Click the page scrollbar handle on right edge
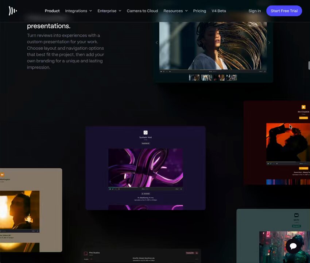The width and height of the screenshot is (310, 263). (x=309, y=65)
